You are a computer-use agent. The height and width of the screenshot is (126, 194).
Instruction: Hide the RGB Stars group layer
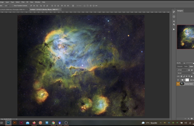pos(178,80)
